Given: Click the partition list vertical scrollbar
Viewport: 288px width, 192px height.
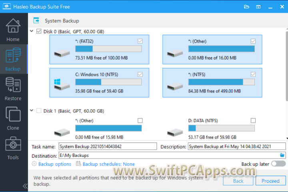Looking at the screenshot, I should (x=287, y=66).
